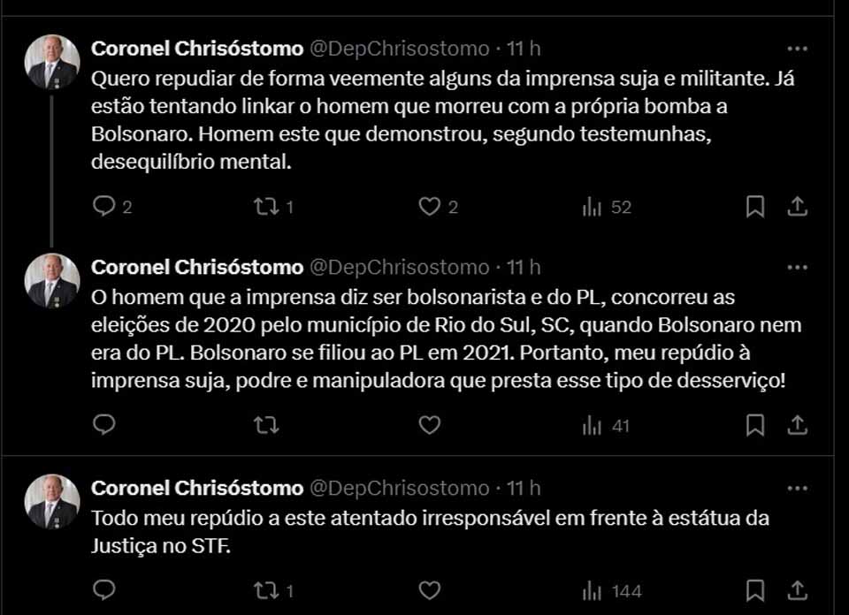Reply to the tweet about estátua da Justiça
The height and width of the screenshot is (615, 849).
point(104,589)
